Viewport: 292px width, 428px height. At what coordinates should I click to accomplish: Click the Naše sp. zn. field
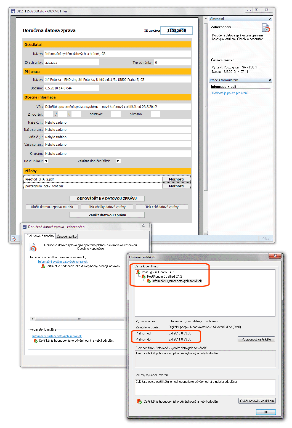tap(117, 130)
